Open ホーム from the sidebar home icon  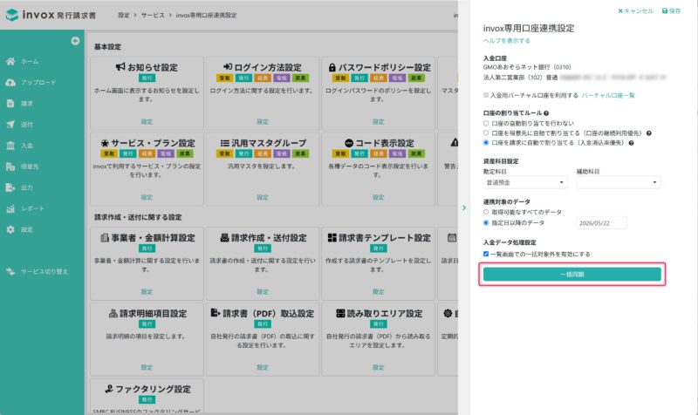pyautogui.click(x=10, y=61)
